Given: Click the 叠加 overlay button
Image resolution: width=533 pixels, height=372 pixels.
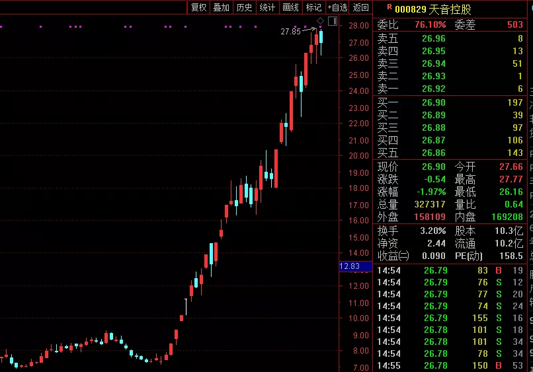Looking at the screenshot, I should point(222,8).
